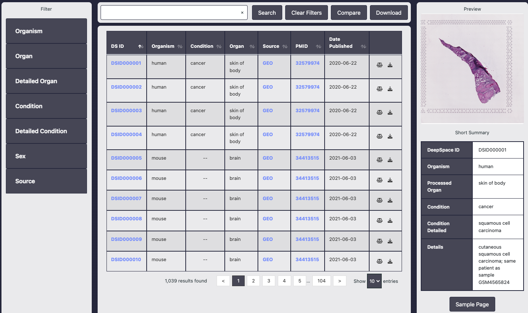The width and height of the screenshot is (528, 313).
Task: Click the Clear Filters button
Action: click(x=306, y=12)
